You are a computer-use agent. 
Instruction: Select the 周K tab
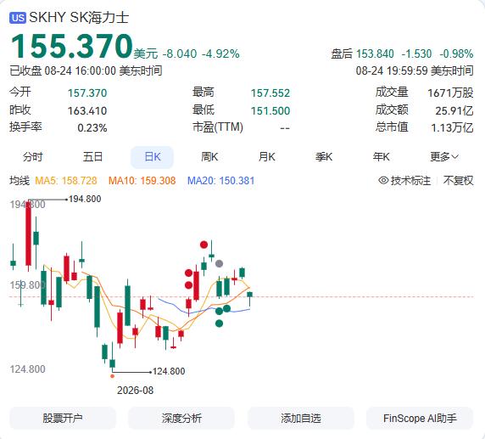coord(209,157)
